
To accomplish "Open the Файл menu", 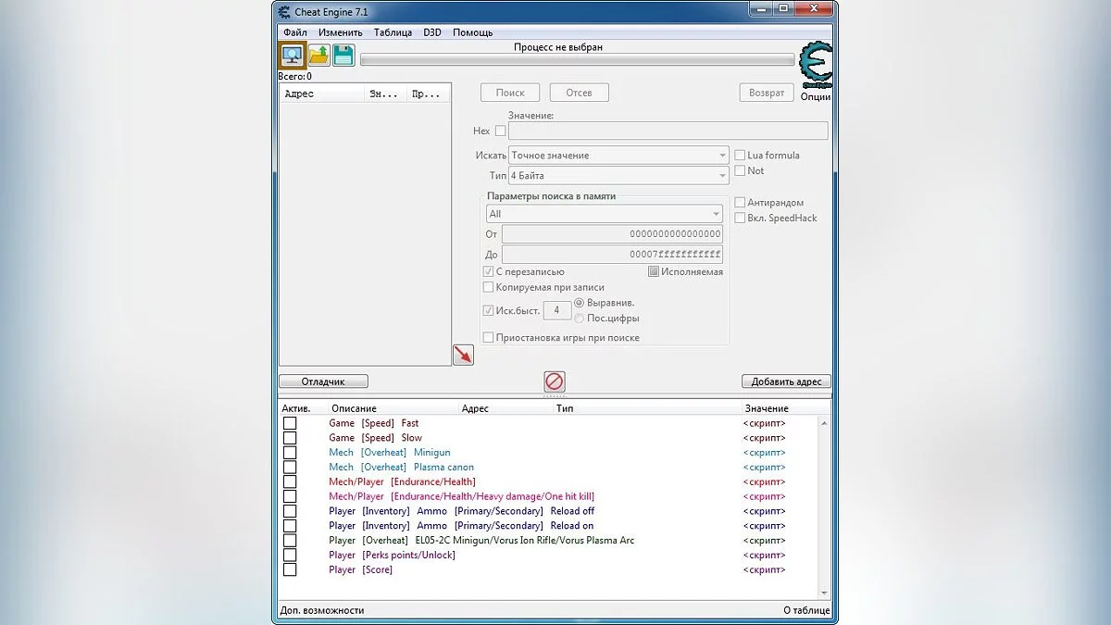I will coord(295,32).
